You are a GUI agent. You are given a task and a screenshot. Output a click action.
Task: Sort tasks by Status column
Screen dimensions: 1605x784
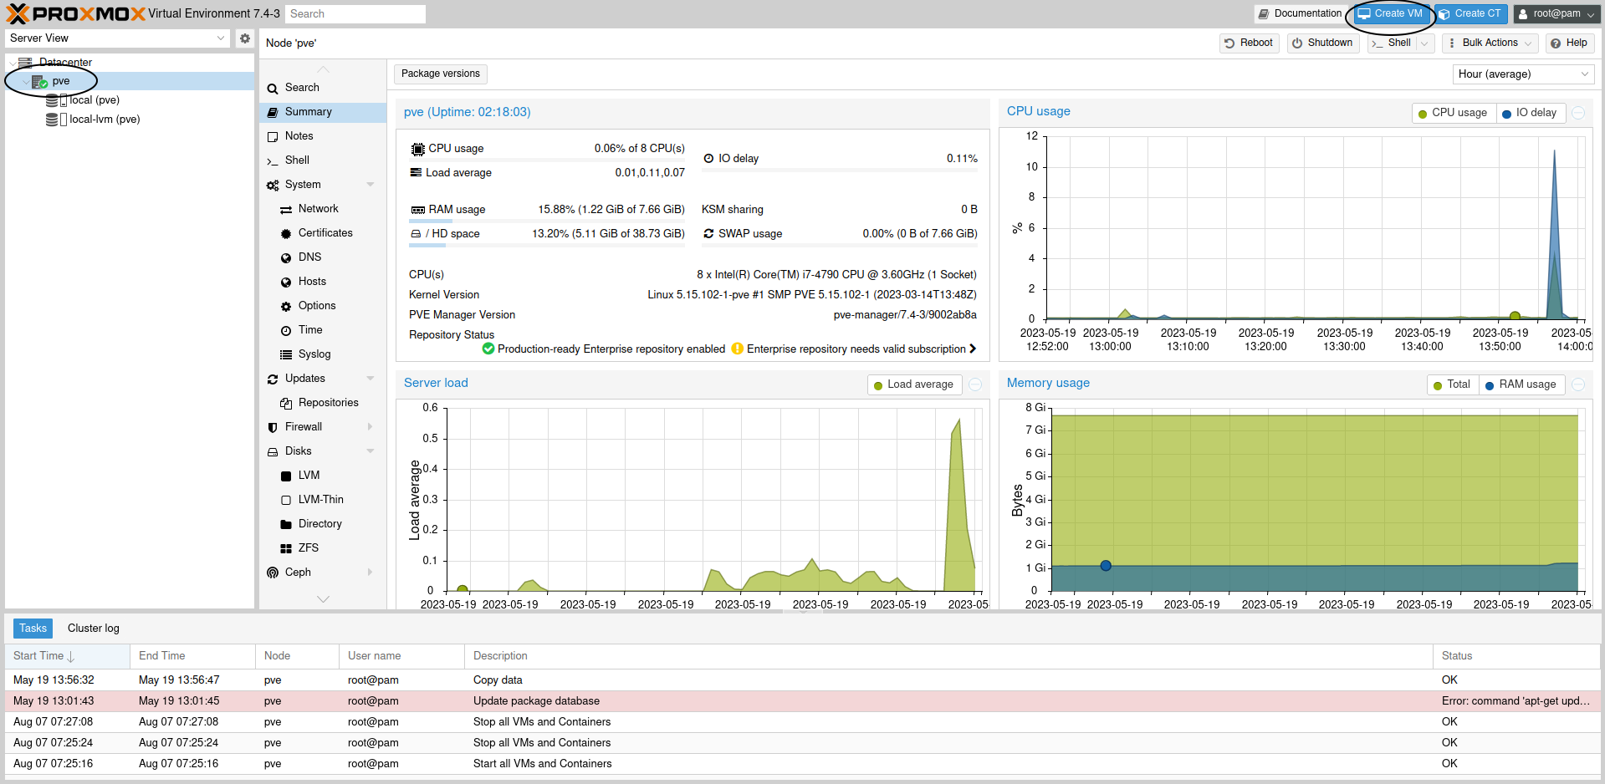(x=1516, y=656)
